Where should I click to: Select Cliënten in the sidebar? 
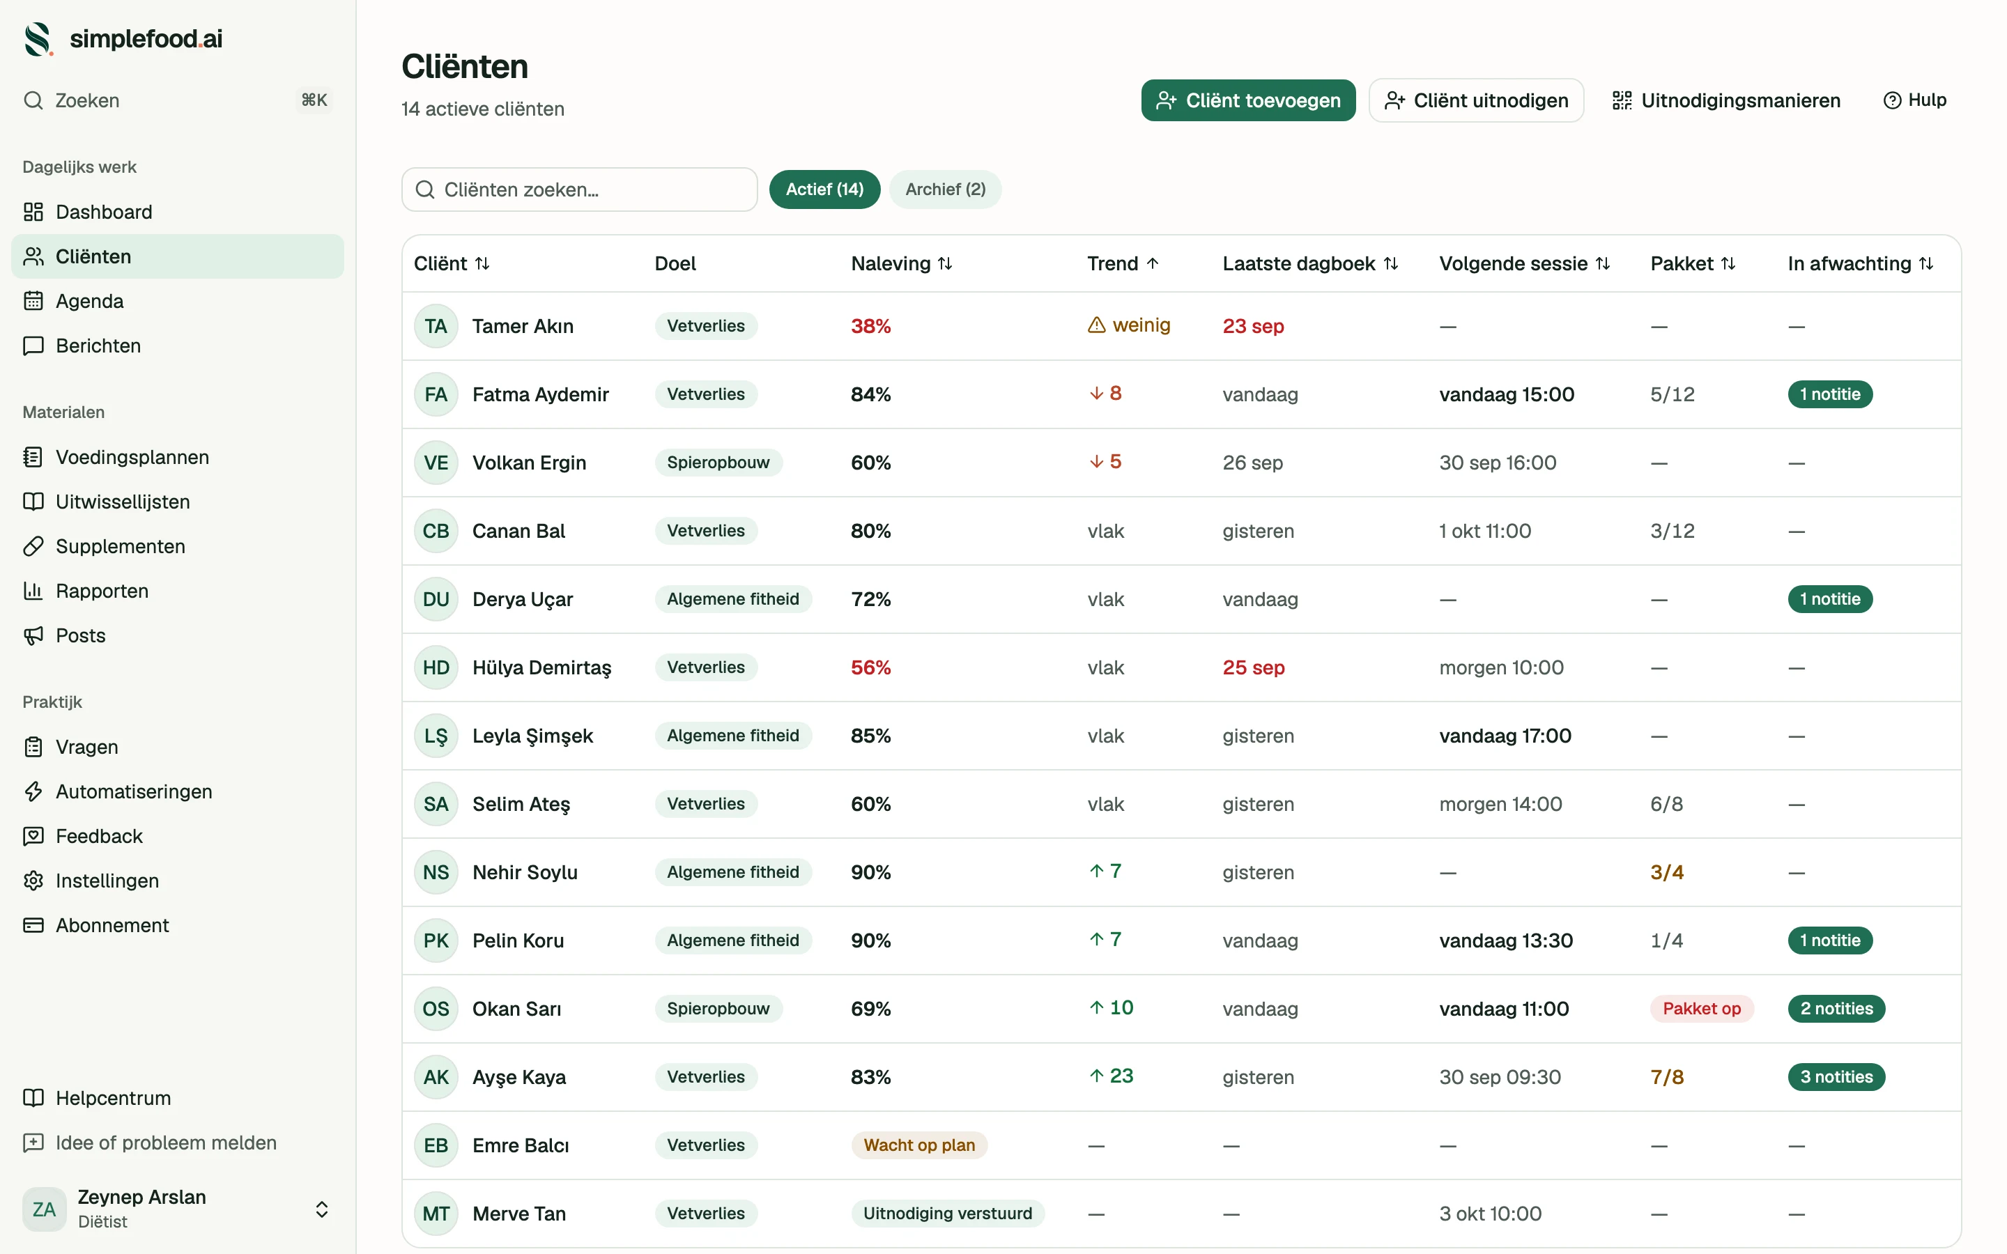(x=178, y=256)
